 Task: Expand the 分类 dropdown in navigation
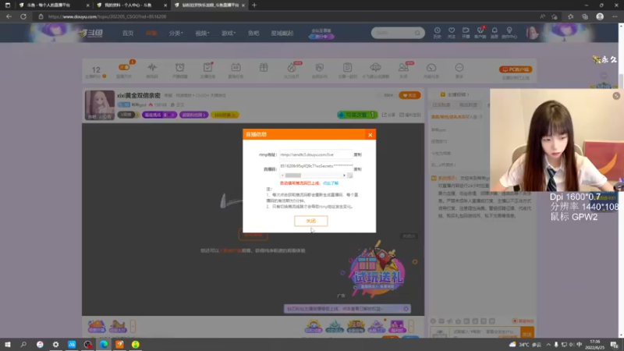pyautogui.click(x=175, y=33)
